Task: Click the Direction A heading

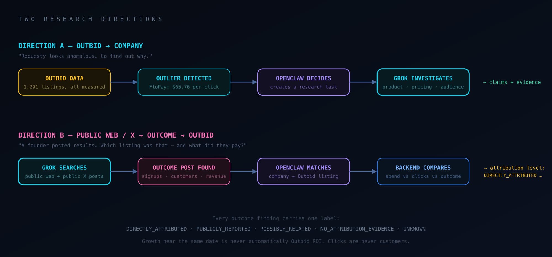Action: (81, 46)
